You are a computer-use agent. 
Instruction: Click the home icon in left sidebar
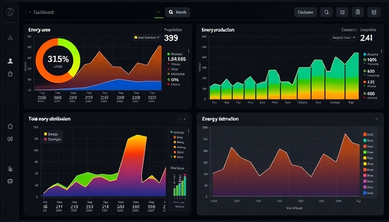[x=10, y=127]
